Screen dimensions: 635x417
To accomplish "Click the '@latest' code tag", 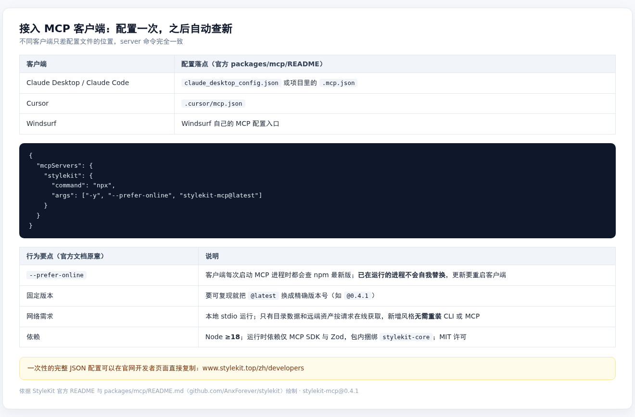I will pos(263,296).
